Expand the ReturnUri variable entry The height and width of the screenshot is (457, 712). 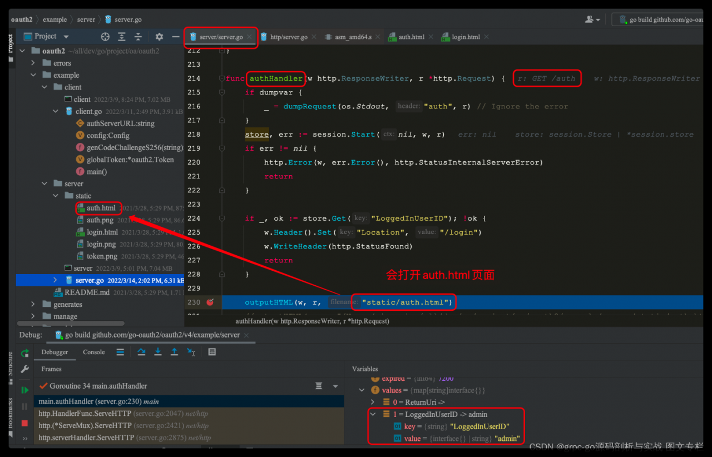coord(373,402)
